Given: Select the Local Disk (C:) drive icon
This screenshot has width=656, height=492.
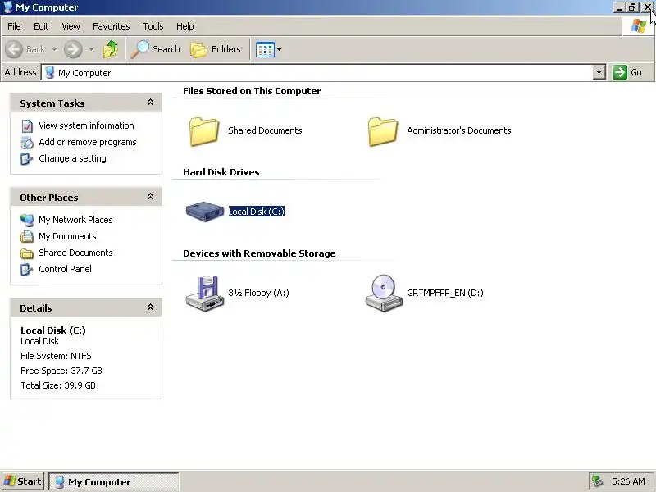Looking at the screenshot, I should click(204, 212).
